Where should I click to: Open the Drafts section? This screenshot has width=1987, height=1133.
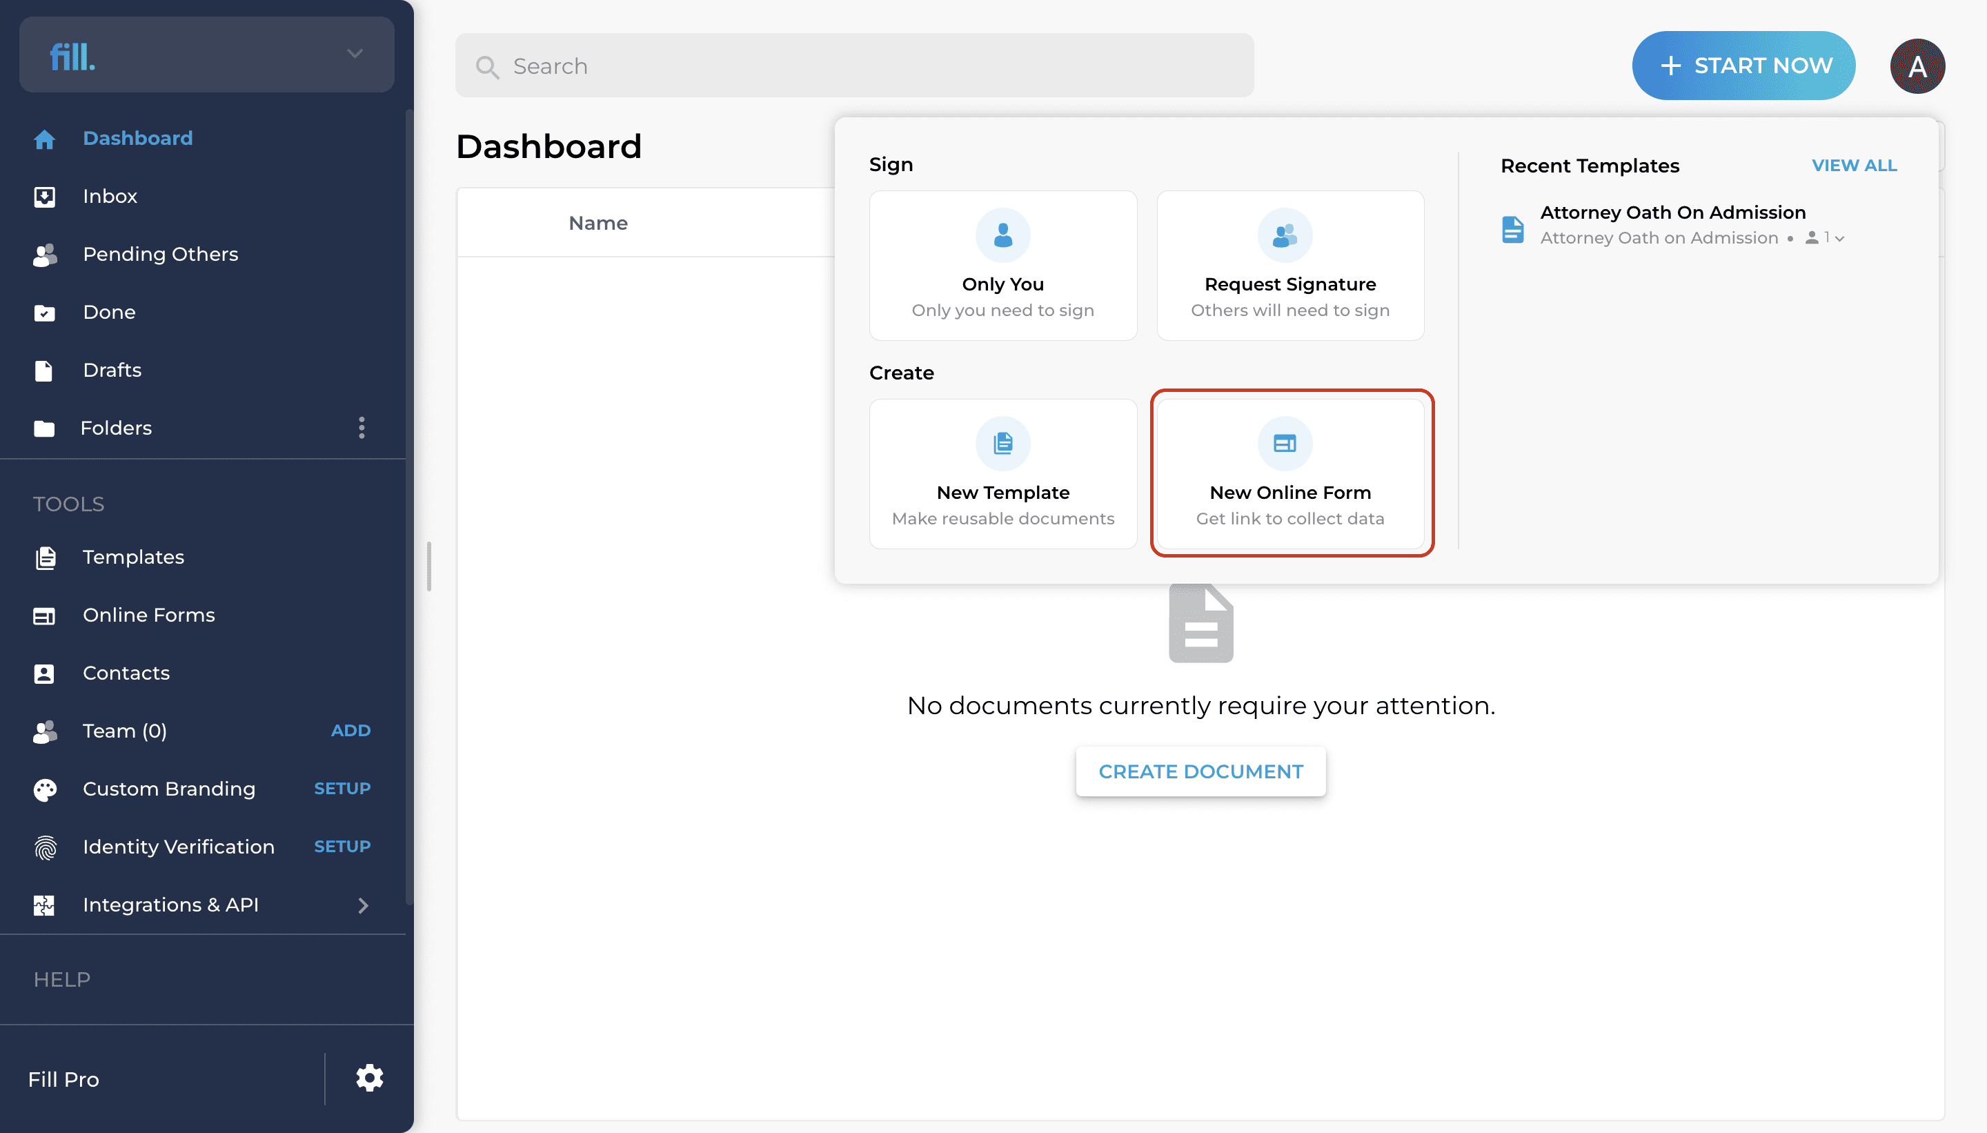tap(112, 370)
